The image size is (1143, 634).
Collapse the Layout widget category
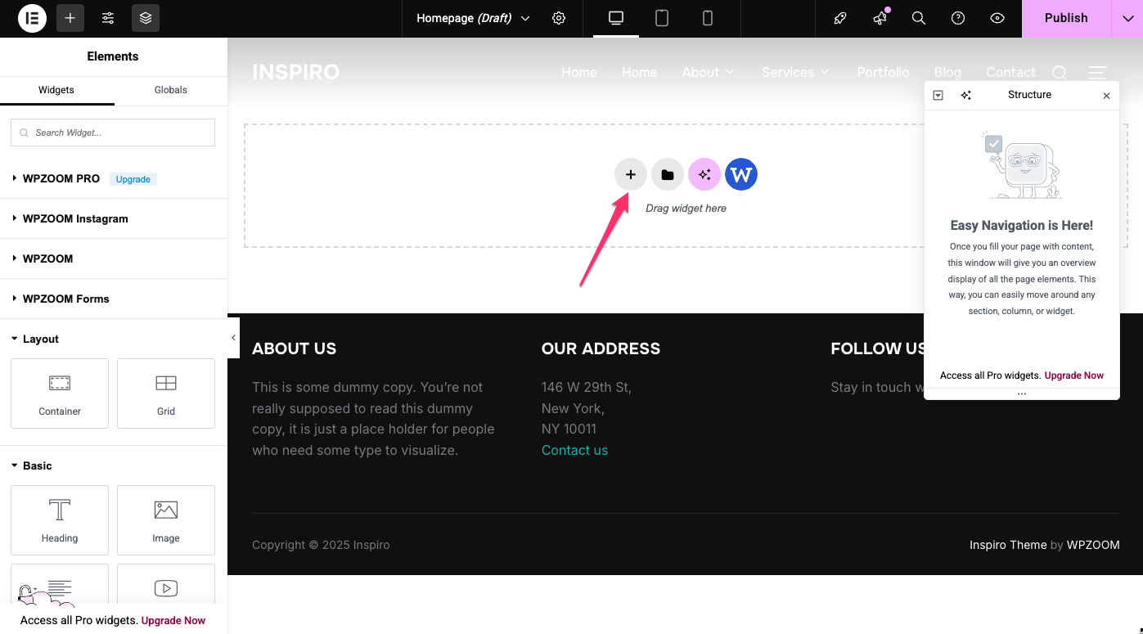tap(41, 339)
